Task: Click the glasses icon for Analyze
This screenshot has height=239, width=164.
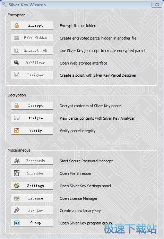Action: (x=17, y=118)
